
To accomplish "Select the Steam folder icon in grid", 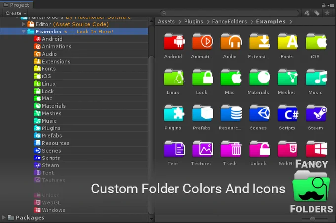I will [x=316, y=113].
